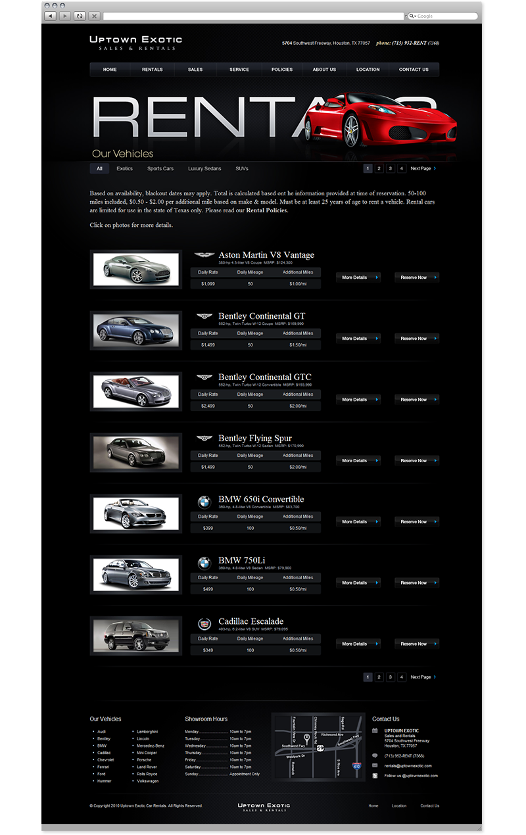
Task: Click Next Page above the vehicle list
Action: [x=423, y=169]
